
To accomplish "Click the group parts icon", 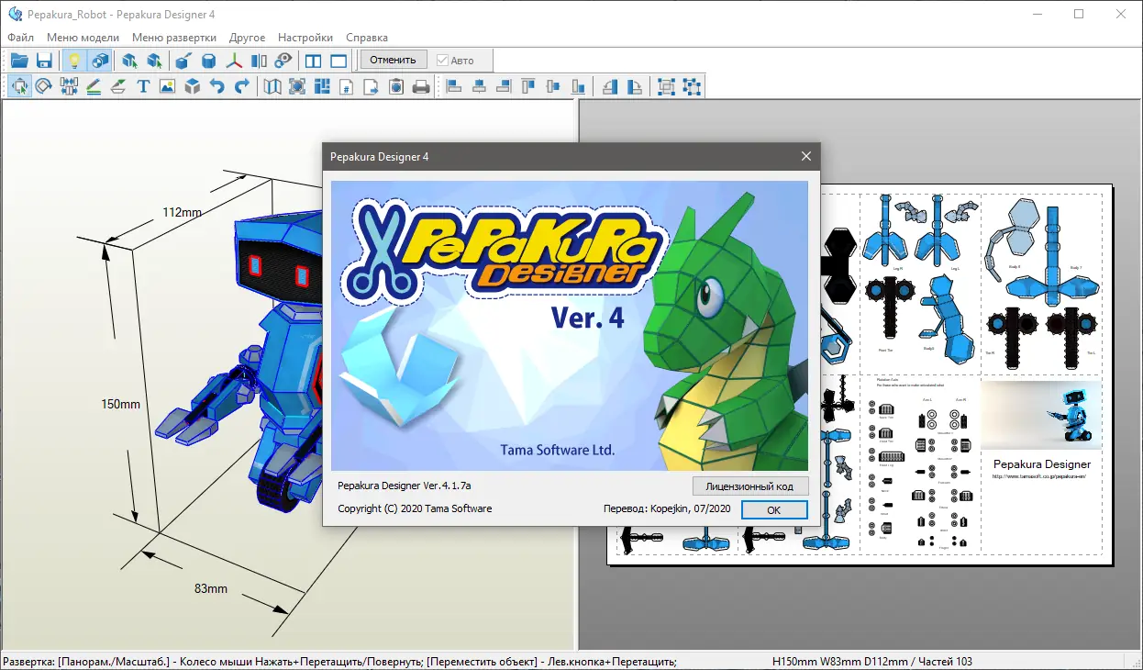I will click(x=666, y=86).
